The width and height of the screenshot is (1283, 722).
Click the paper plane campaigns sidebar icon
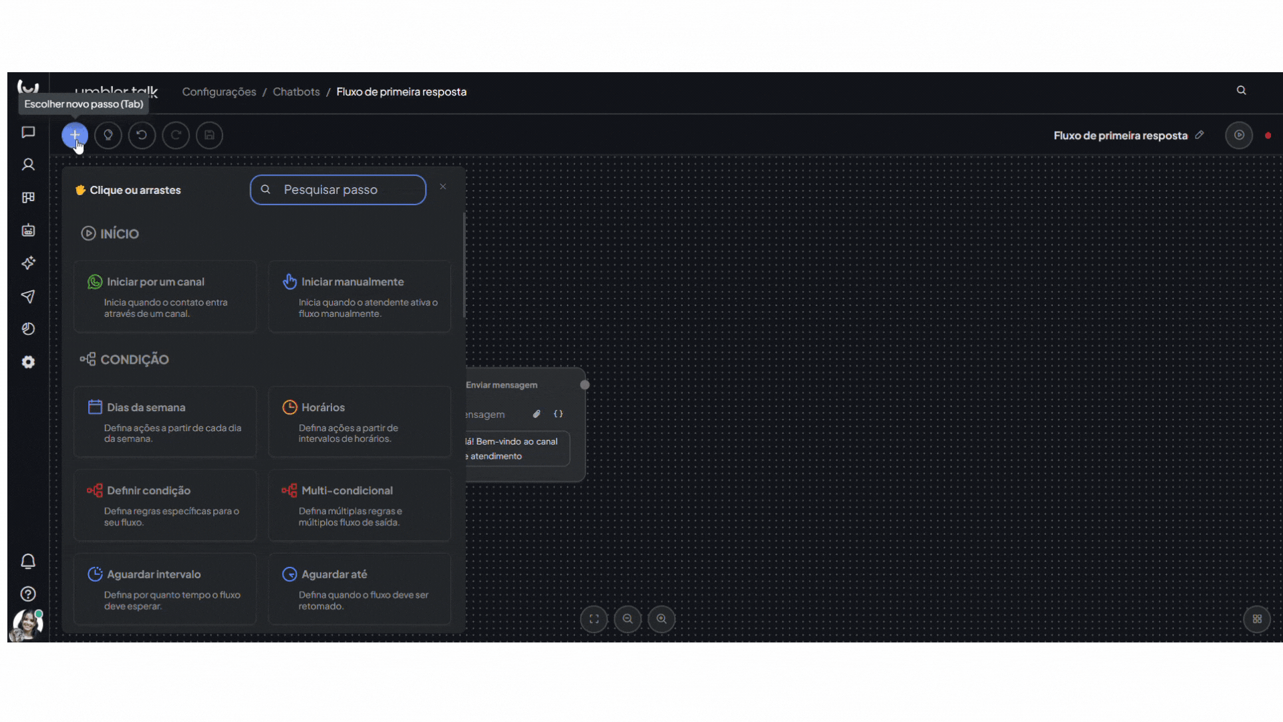[28, 296]
